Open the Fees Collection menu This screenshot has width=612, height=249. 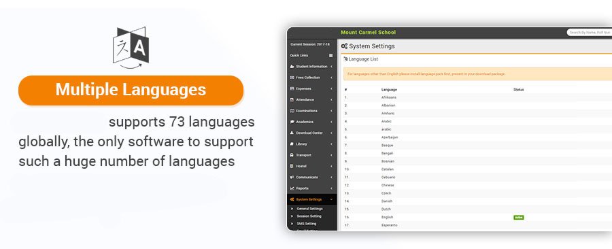311,78
